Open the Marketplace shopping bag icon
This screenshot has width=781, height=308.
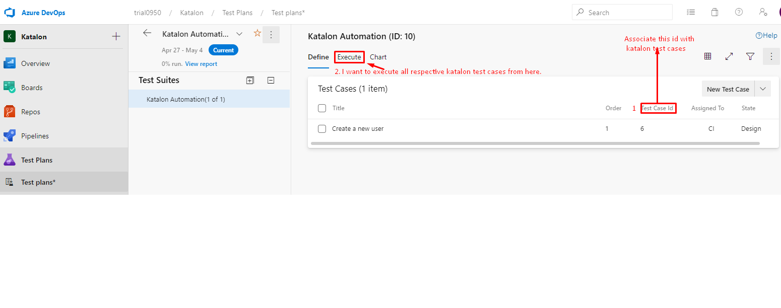click(x=714, y=12)
